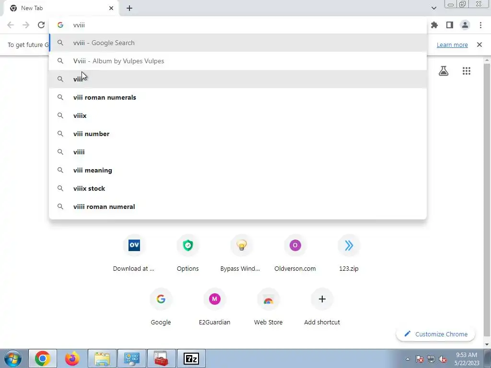Click Add shortcut plus tile
The width and height of the screenshot is (491, 368).
322,307
